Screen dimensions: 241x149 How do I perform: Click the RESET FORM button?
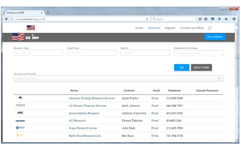pyautogui.click(x=201, y=68)
